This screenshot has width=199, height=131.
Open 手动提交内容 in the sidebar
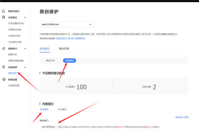pyautogui.click(x=15, y=42)
